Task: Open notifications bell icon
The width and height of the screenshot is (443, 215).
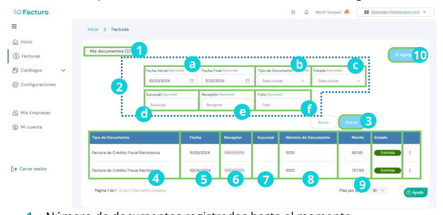Action: point(306,12)
